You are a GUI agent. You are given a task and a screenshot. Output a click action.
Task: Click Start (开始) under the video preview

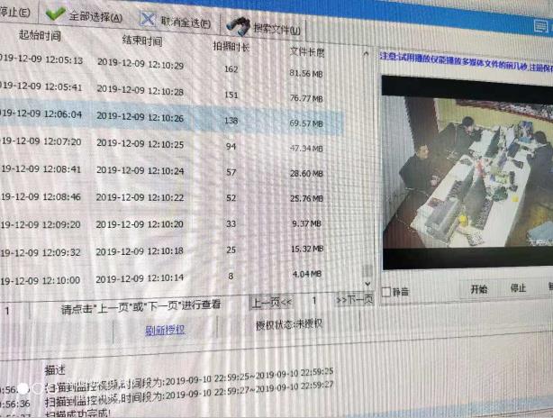pyautogui.click(x=478, y=290)
